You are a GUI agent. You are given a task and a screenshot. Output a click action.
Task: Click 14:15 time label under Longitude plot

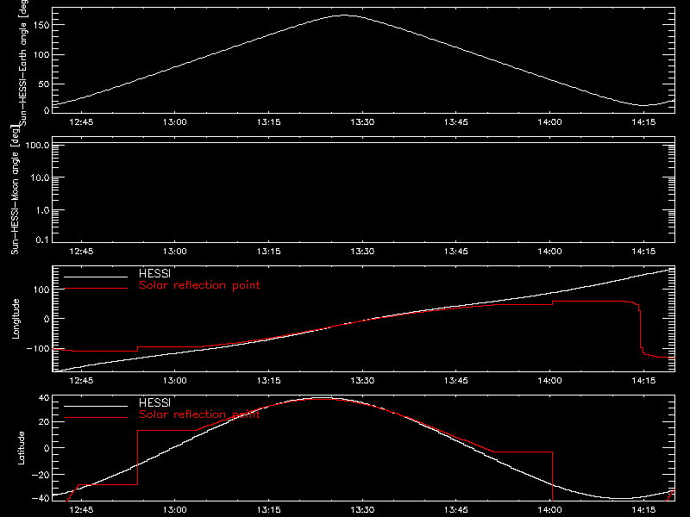[643, 380]
